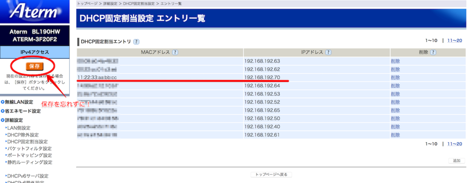Open ポートマッピング設定 in sidebar
470x183 pixels.
pos(30,156)
